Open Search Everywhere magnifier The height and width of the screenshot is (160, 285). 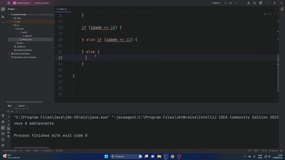[255, 3]
